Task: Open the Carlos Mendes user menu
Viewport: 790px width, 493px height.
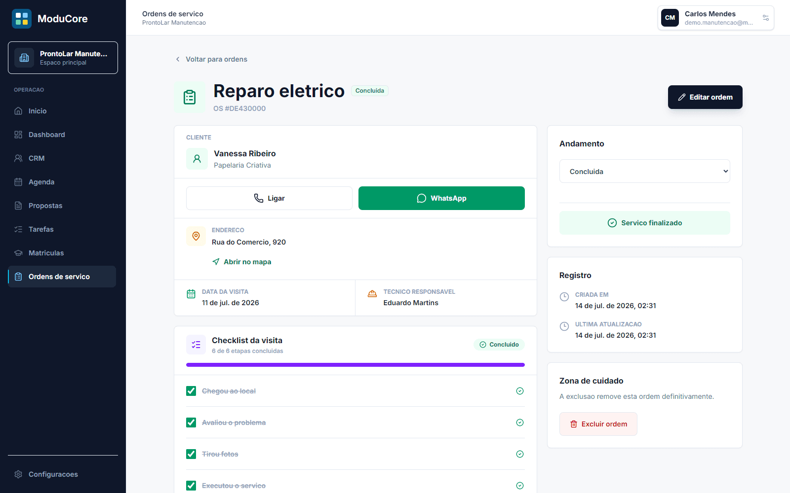Action: 715,18
